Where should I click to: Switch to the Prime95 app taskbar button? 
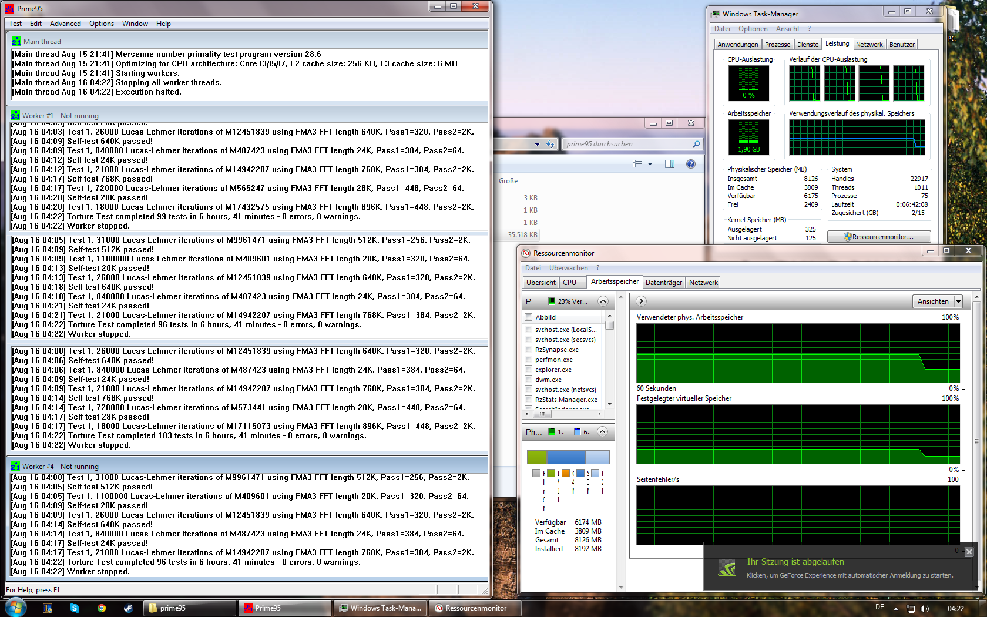click(285, 608)
